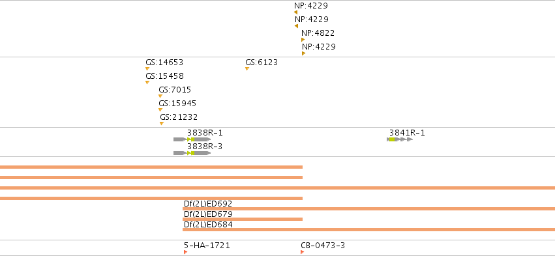This screenshot has width=555, height=256.
Task: Click the red triangle marker under CB-0473-3
Action: tap(302, 252)
